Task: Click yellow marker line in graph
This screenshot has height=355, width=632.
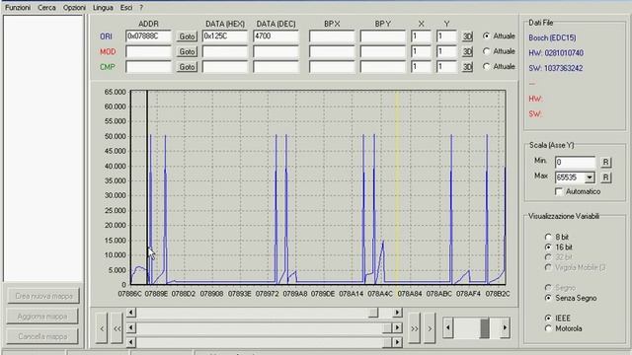Action: [396, 187]
